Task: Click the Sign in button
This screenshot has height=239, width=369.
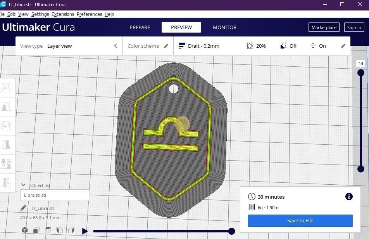Action: pos(354,27)
